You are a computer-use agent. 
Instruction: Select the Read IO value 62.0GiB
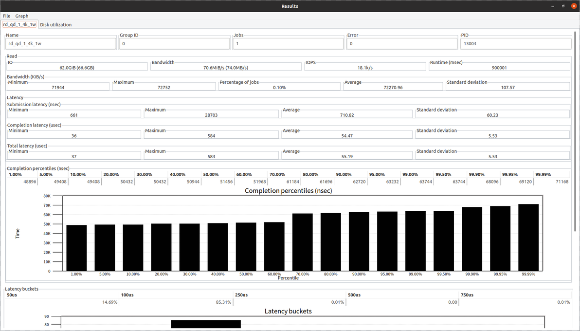77,68
